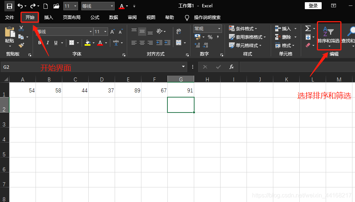The height and width of the screenshot is (202, 355).
Task: Click the AutoSum sigma icon
Action: point(308,28)
